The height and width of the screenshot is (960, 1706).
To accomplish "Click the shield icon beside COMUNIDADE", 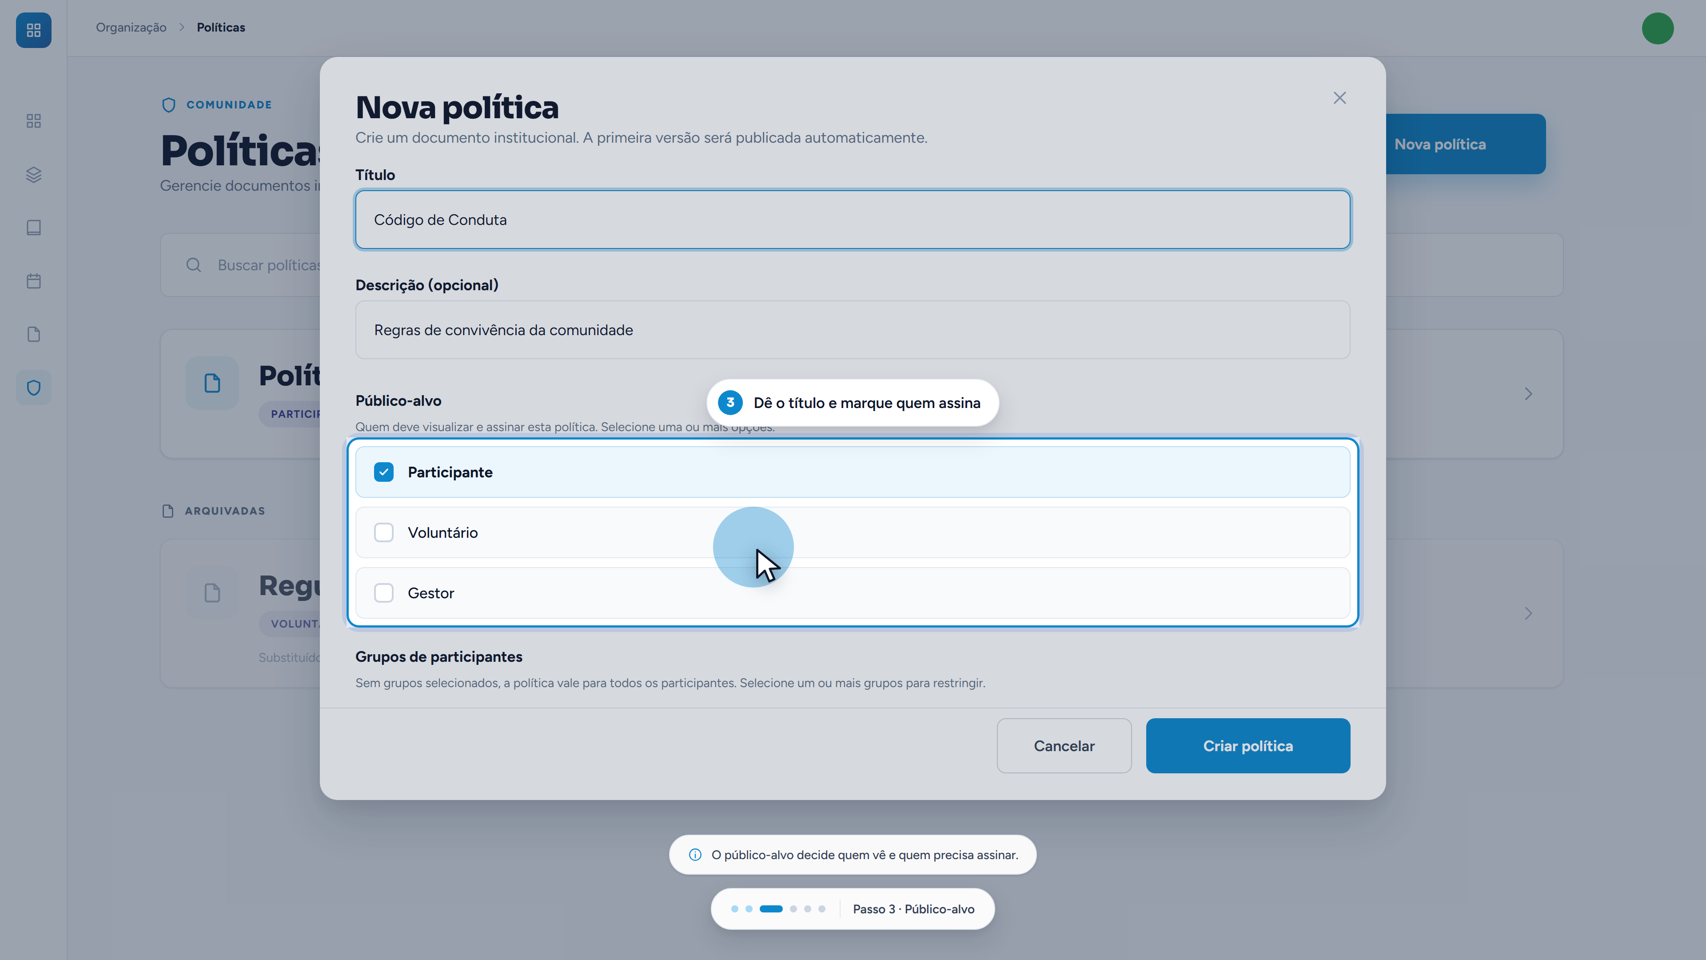I will [169, 105].
